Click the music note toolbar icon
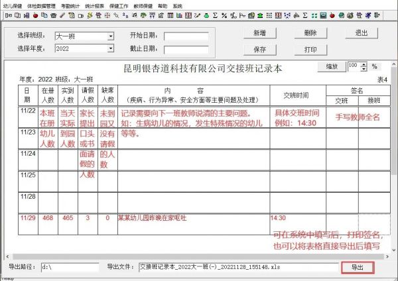 click(x=135, y=15)
